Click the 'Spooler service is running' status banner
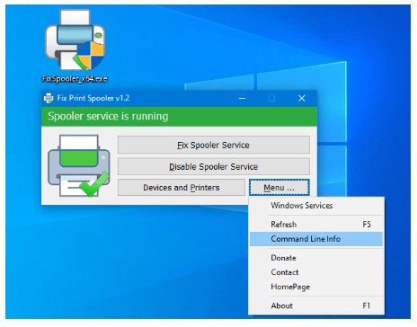 179,117
